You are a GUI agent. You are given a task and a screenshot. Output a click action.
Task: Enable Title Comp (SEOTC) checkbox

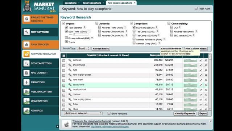click(134, 31)
